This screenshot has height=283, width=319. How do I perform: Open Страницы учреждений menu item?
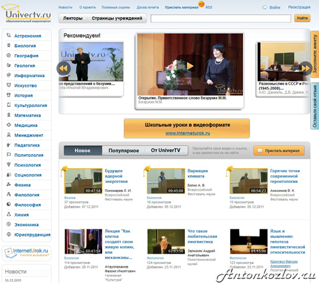117,18
